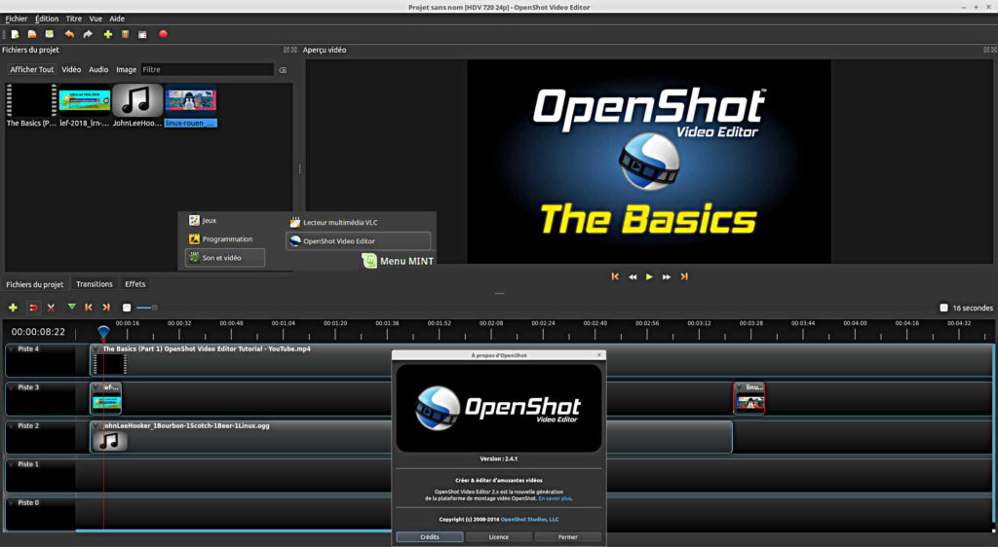Viewport: 998px width, 547px height.
Task: Play the video preview
Action: (x=649, y=277)
